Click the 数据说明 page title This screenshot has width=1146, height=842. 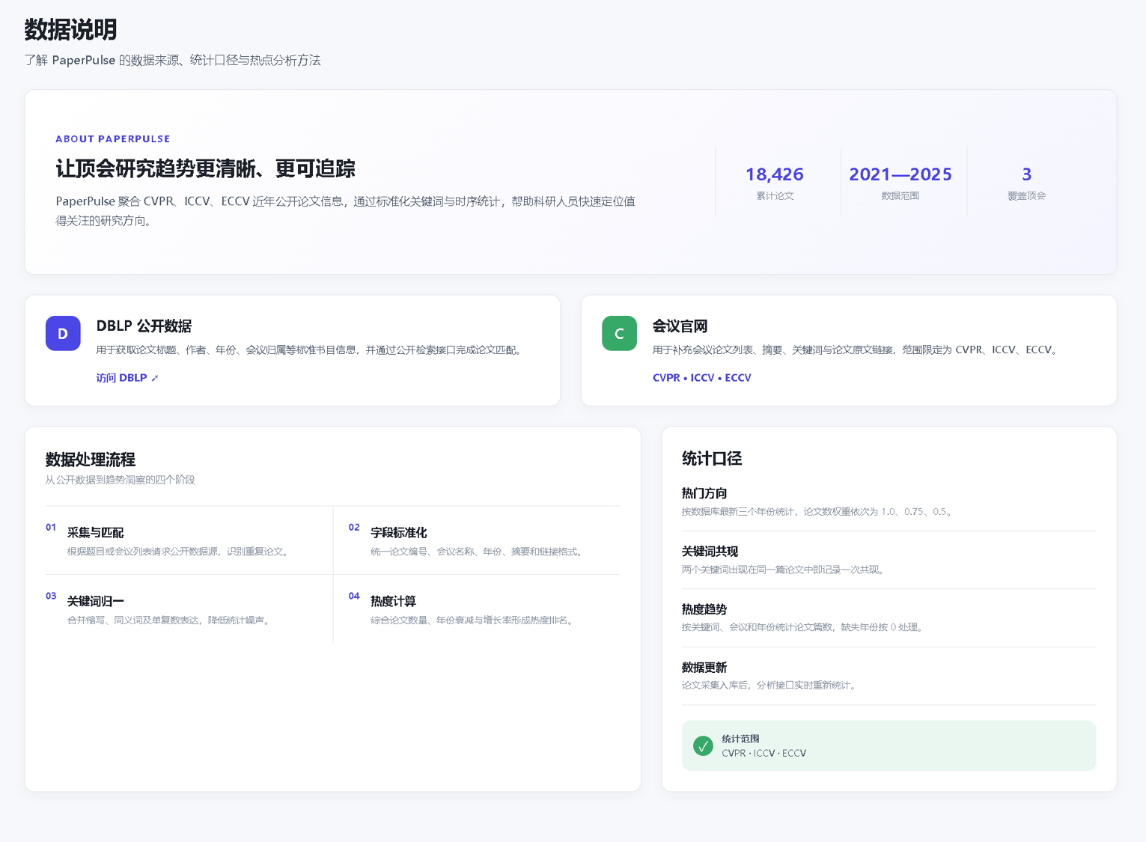point(70,30)
